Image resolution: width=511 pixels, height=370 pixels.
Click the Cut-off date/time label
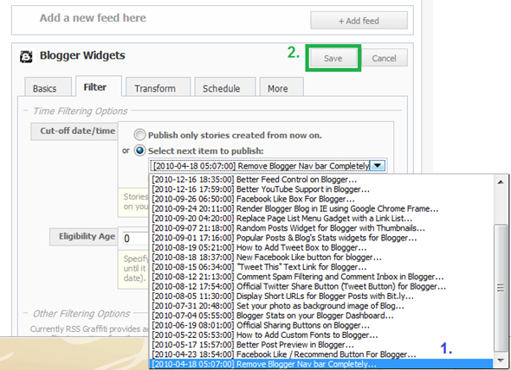[x=78, y=131]
